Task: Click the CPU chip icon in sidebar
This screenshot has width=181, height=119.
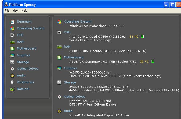Action: [x=12, y=35]
